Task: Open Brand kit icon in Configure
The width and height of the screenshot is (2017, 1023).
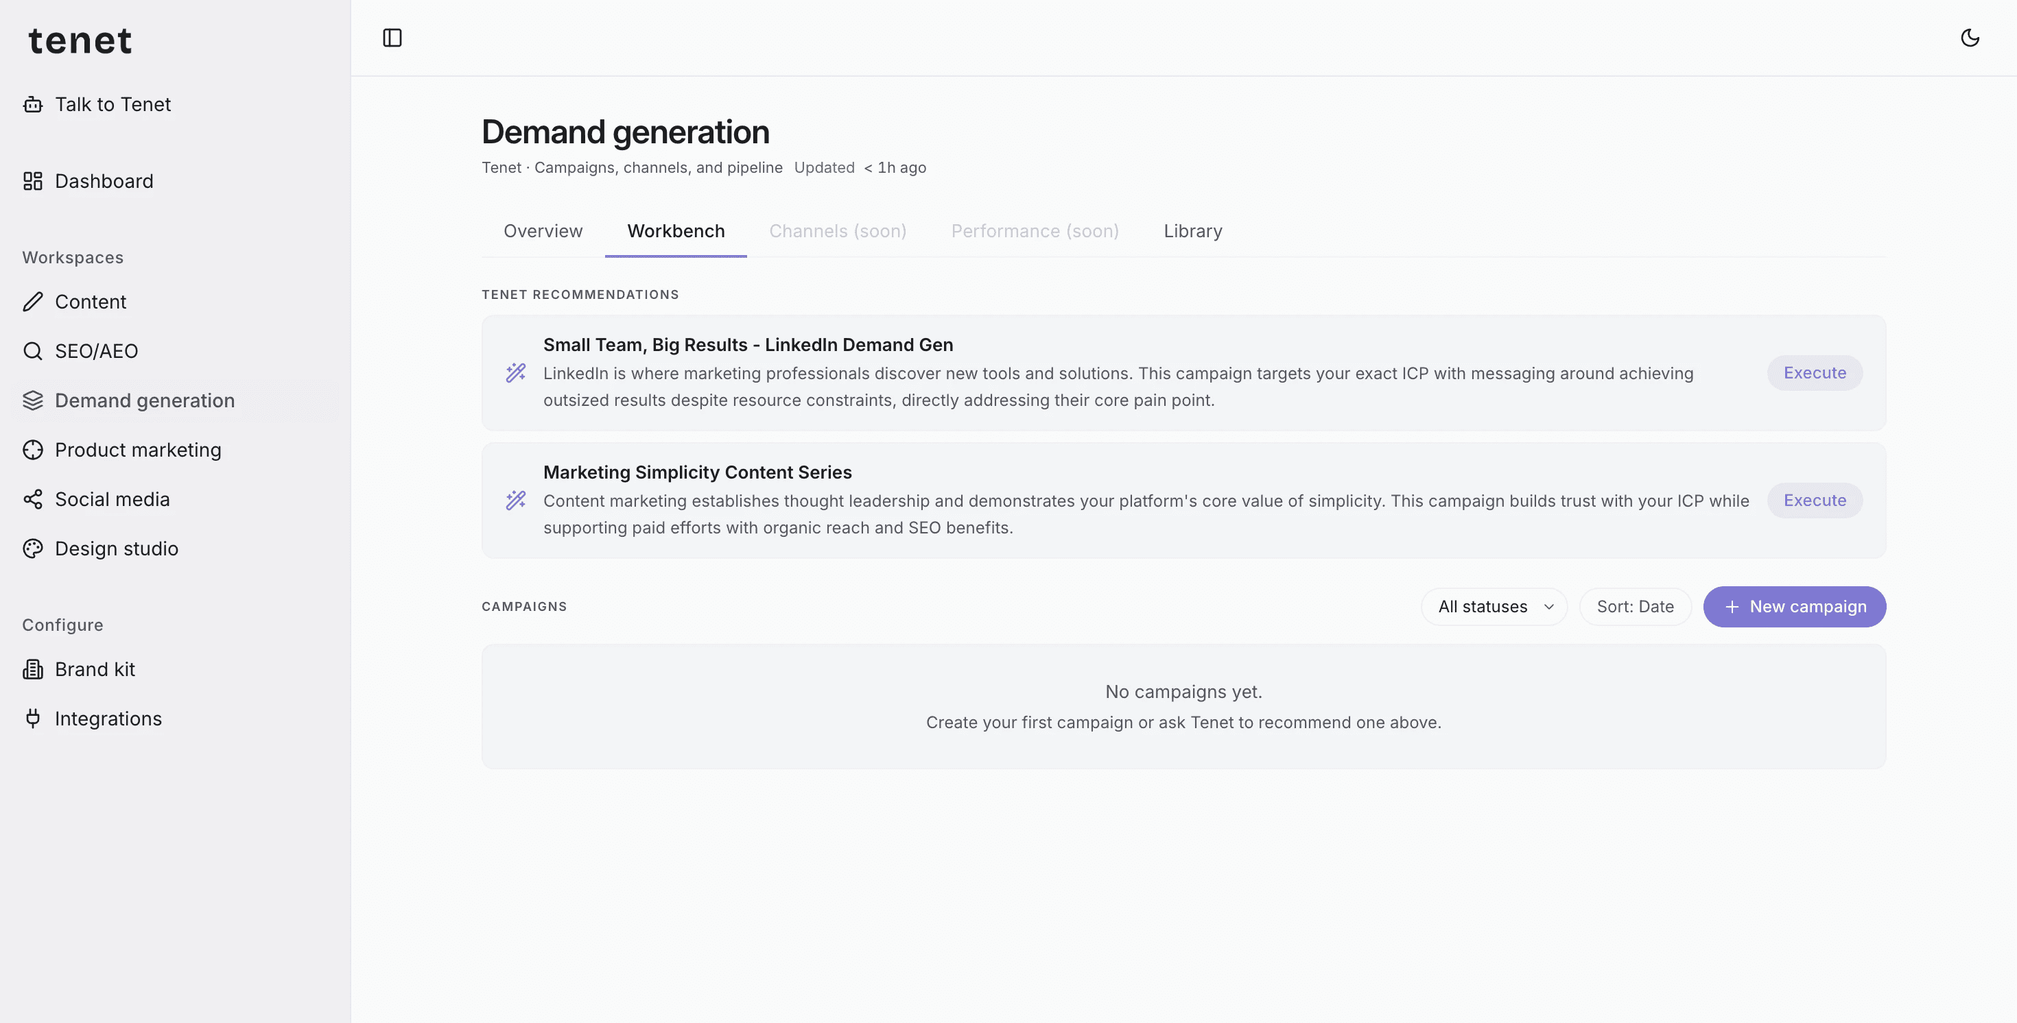Action: pos(33,669)
